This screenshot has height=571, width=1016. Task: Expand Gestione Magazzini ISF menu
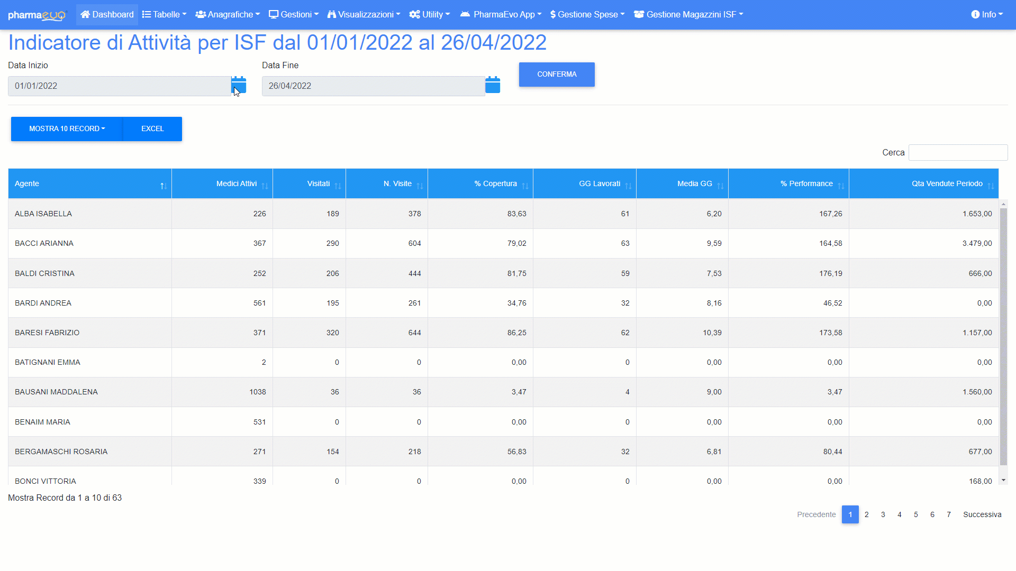[x=688, y=15]
